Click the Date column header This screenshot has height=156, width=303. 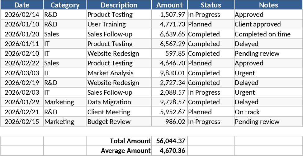click(22, 5)
